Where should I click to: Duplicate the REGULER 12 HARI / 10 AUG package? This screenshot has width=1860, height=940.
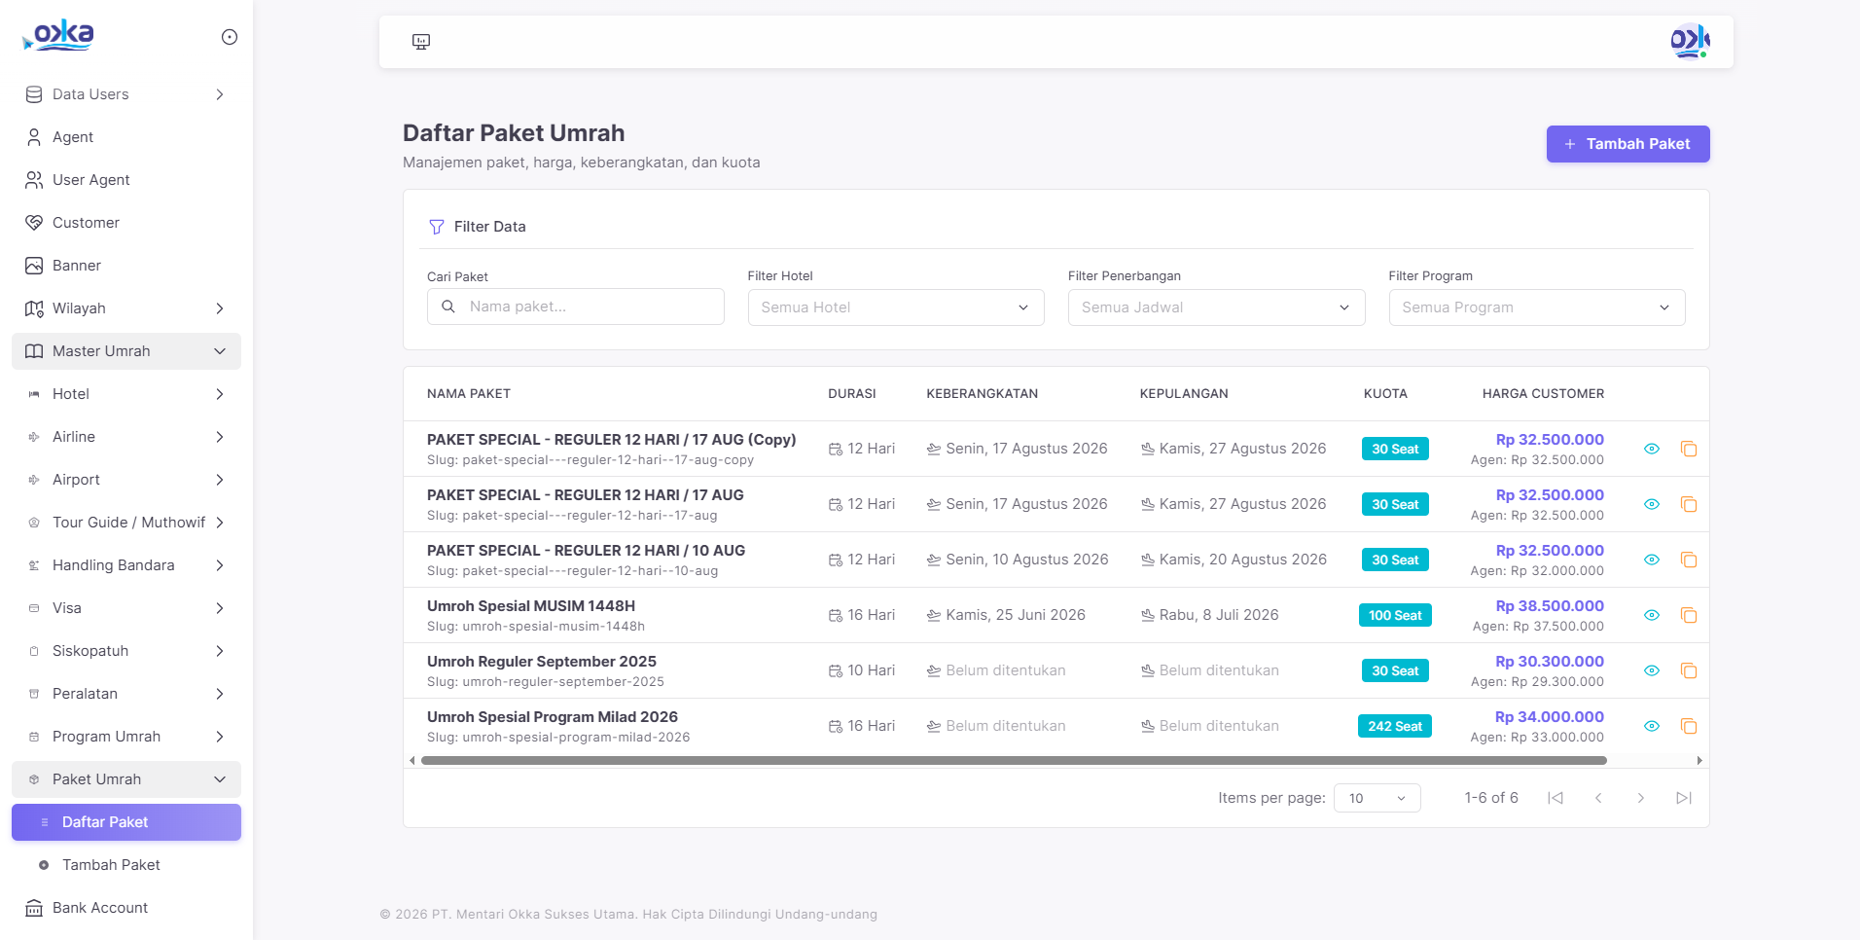pos(1689,560)
